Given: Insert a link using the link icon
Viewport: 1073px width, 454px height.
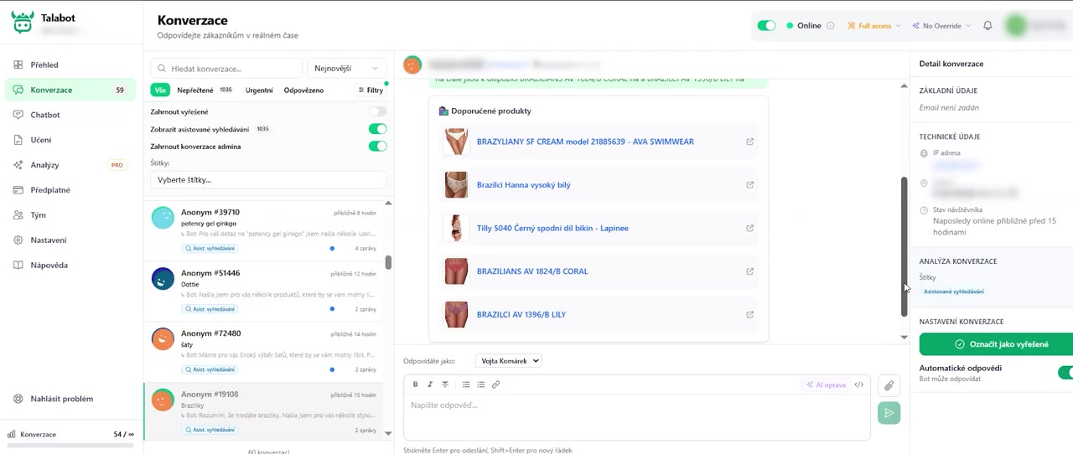Looking at the screenshot, I should click(495, 384).
